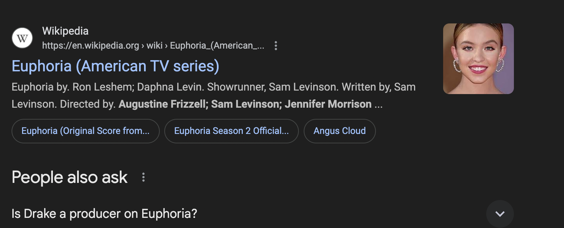
Task: Click the People also ask heading
Action: (69, 177)
